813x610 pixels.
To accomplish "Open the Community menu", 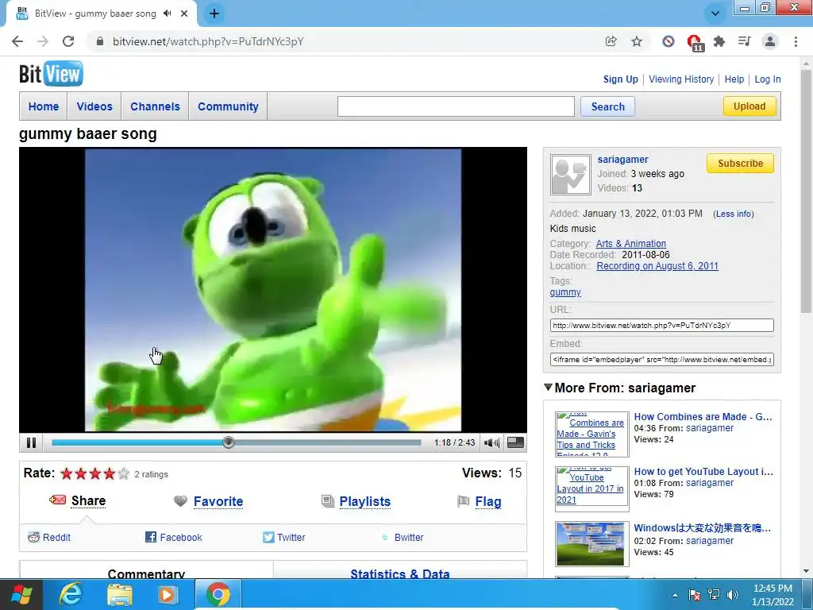I will [x=228, y=106].
